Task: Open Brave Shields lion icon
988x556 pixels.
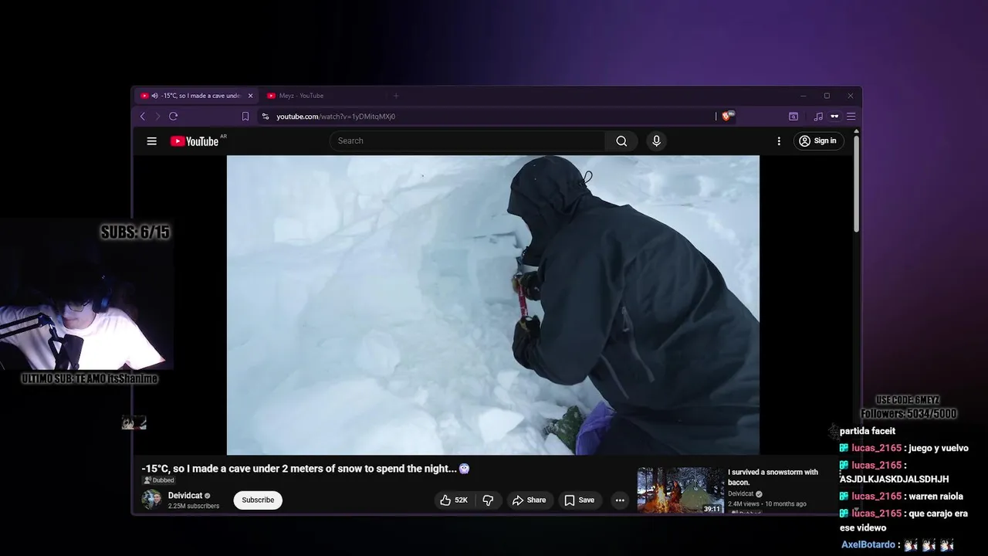Action: [727, 117]
